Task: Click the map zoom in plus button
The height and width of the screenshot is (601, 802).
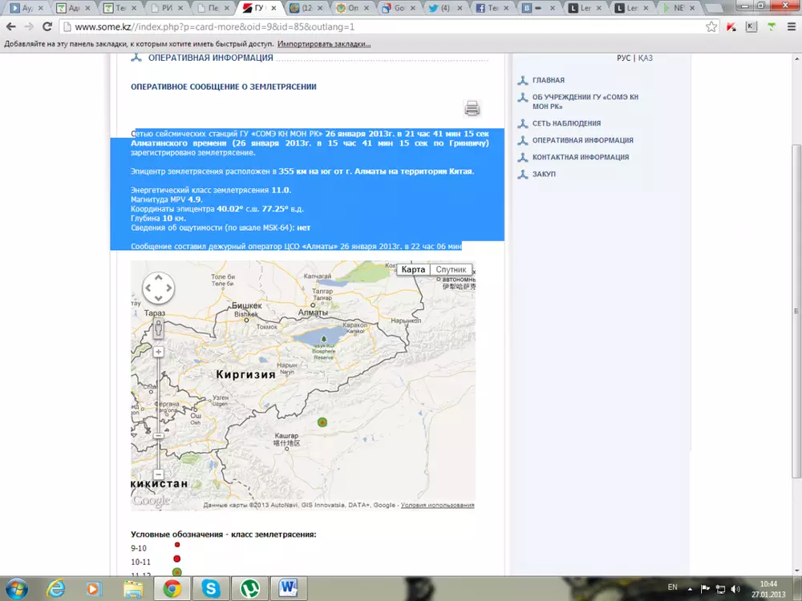Action: click(x=159, y=352)
